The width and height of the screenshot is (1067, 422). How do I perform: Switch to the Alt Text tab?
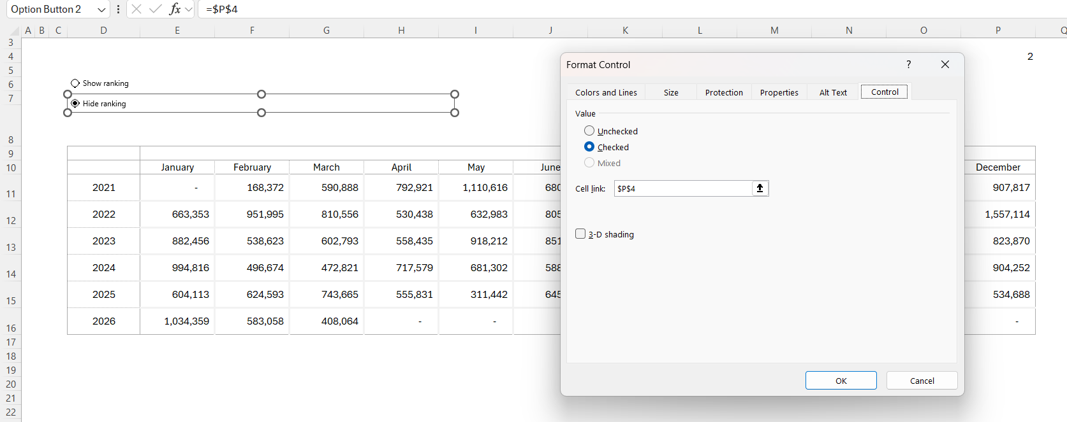click(x=833, y=92)
